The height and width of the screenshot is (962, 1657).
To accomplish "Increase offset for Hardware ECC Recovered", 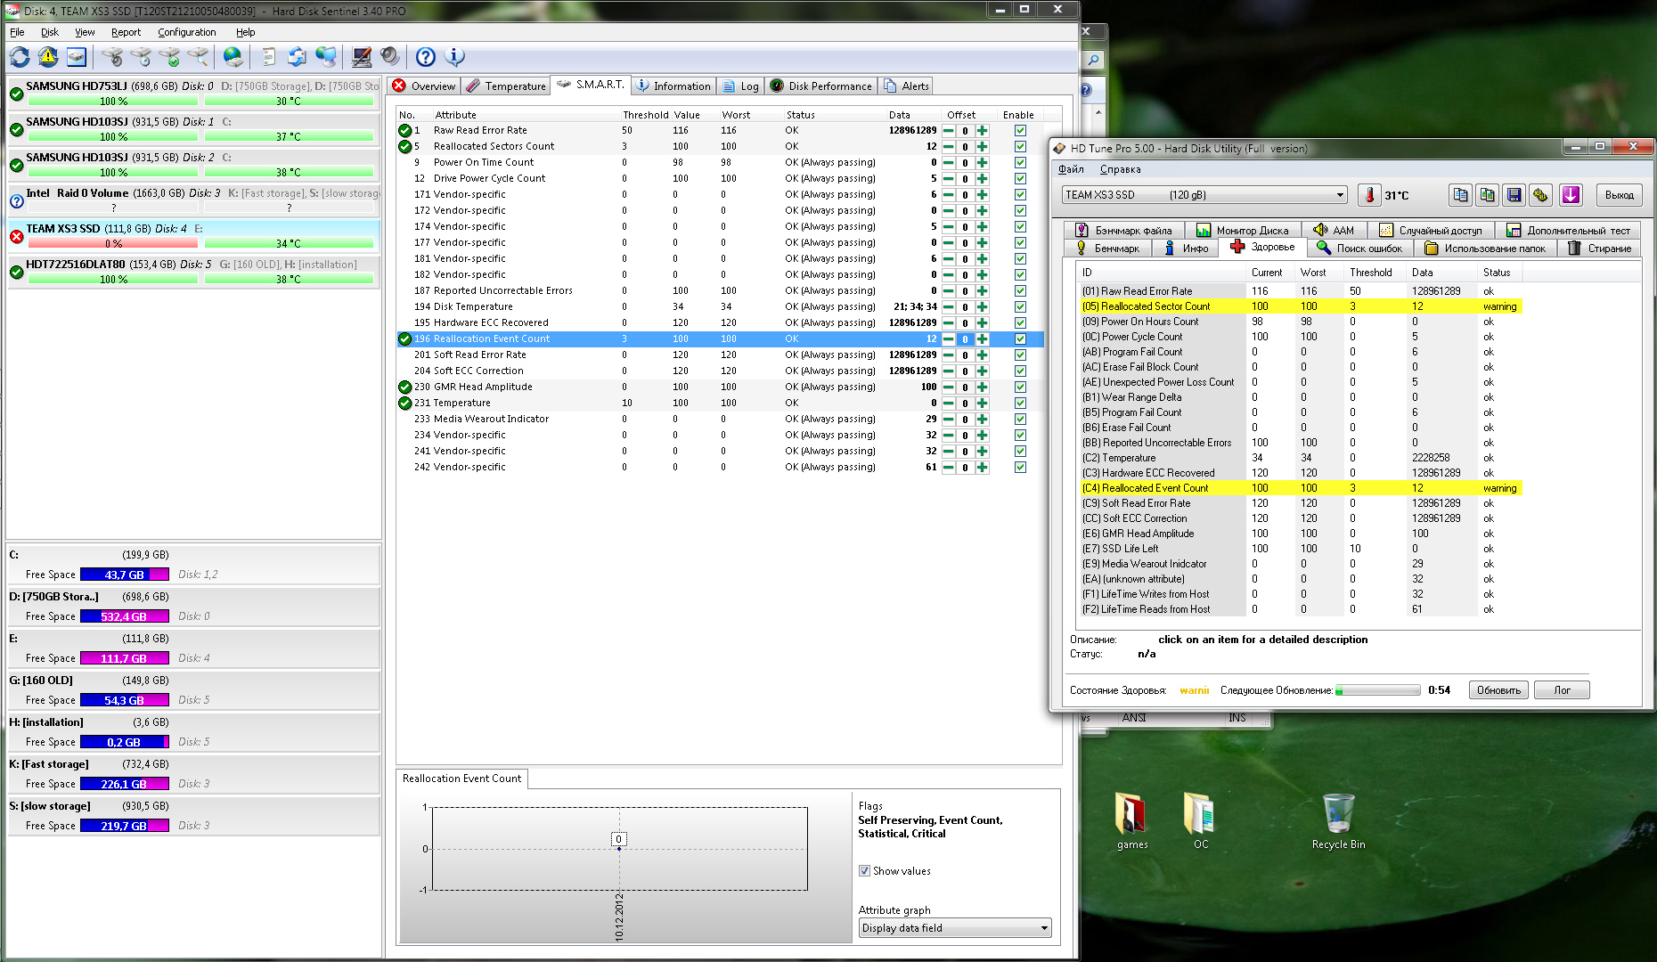I will pyautogui.click(x=982, y=323).
